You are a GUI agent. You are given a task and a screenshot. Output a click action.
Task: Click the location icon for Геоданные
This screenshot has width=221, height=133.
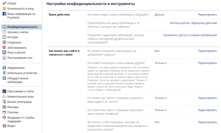[x=4, y=42]
